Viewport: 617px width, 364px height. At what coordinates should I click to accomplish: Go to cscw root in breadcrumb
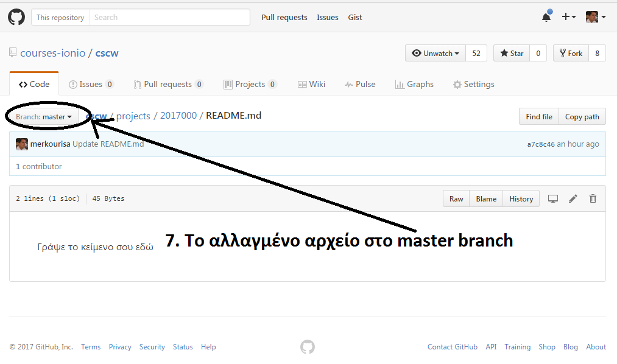(96, 116)
